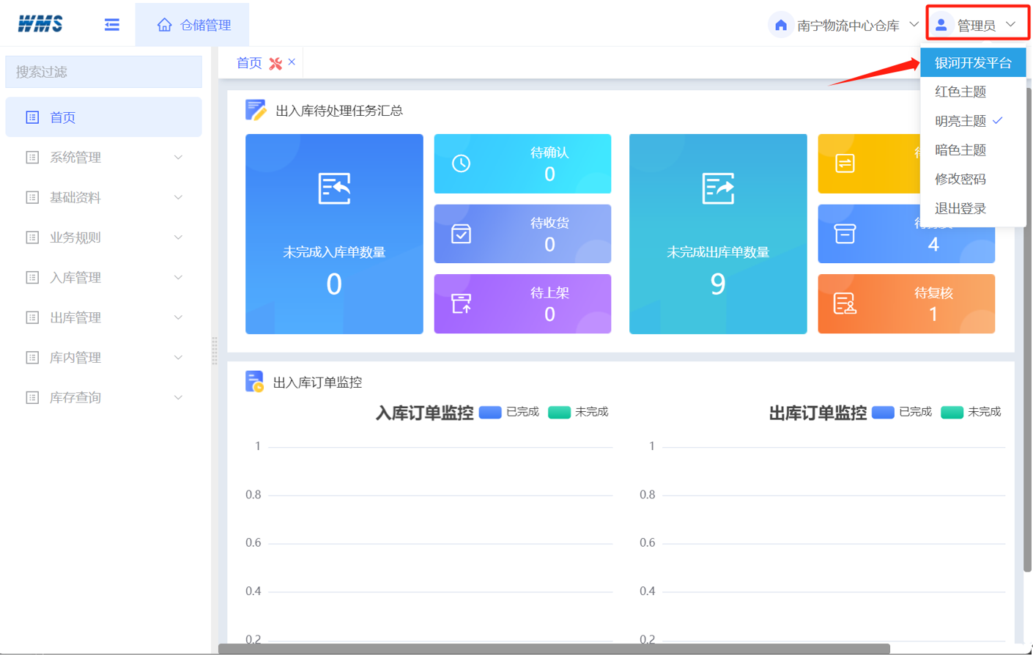The width and height of the screenshot is (1033, 656).
Task: Open the 仓储管理 top navigation tab
Action: (193, 25)
